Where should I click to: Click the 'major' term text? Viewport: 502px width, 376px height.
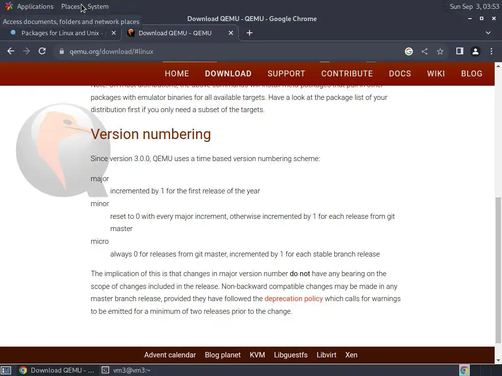(100, 179)
